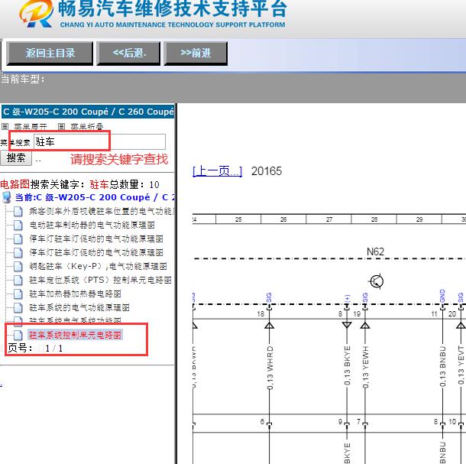Focus the 菜单搜索 input containing 驻车

click(99, 142)
